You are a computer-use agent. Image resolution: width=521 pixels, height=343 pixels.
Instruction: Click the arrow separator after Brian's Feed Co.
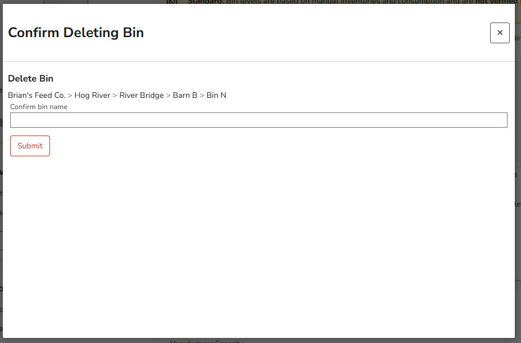tap(70, 96)
